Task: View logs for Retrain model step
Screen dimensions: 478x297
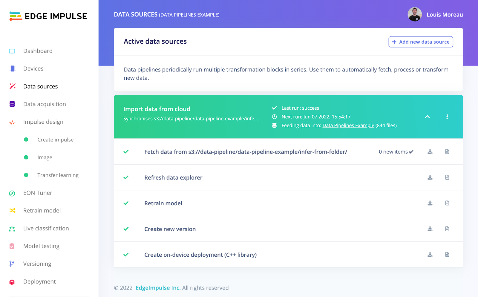Action: [x=447, y=203]
